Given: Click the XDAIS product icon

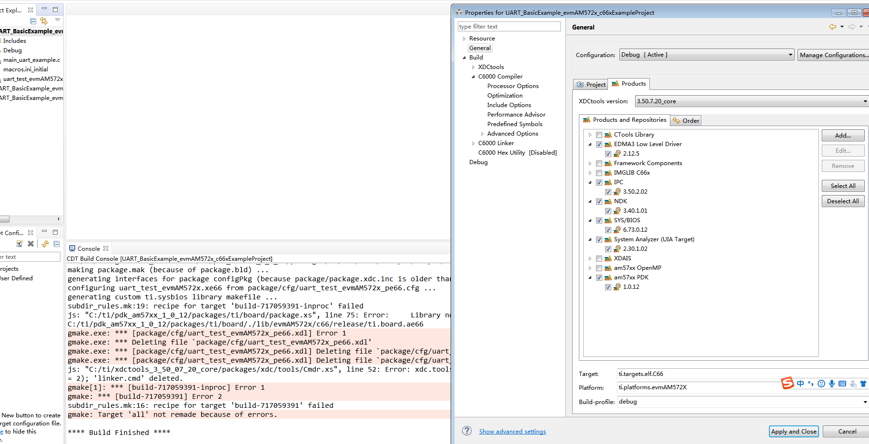Looking at the screenshot, I should click(608, 258).
